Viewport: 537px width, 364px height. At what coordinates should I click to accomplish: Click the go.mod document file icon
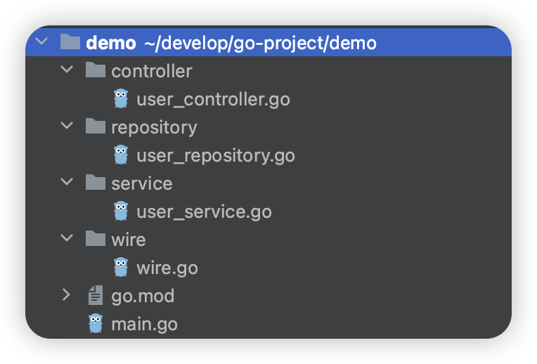coord(95,296)
